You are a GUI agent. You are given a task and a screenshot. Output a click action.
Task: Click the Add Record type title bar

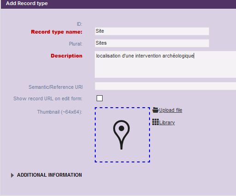pos(118,4)
